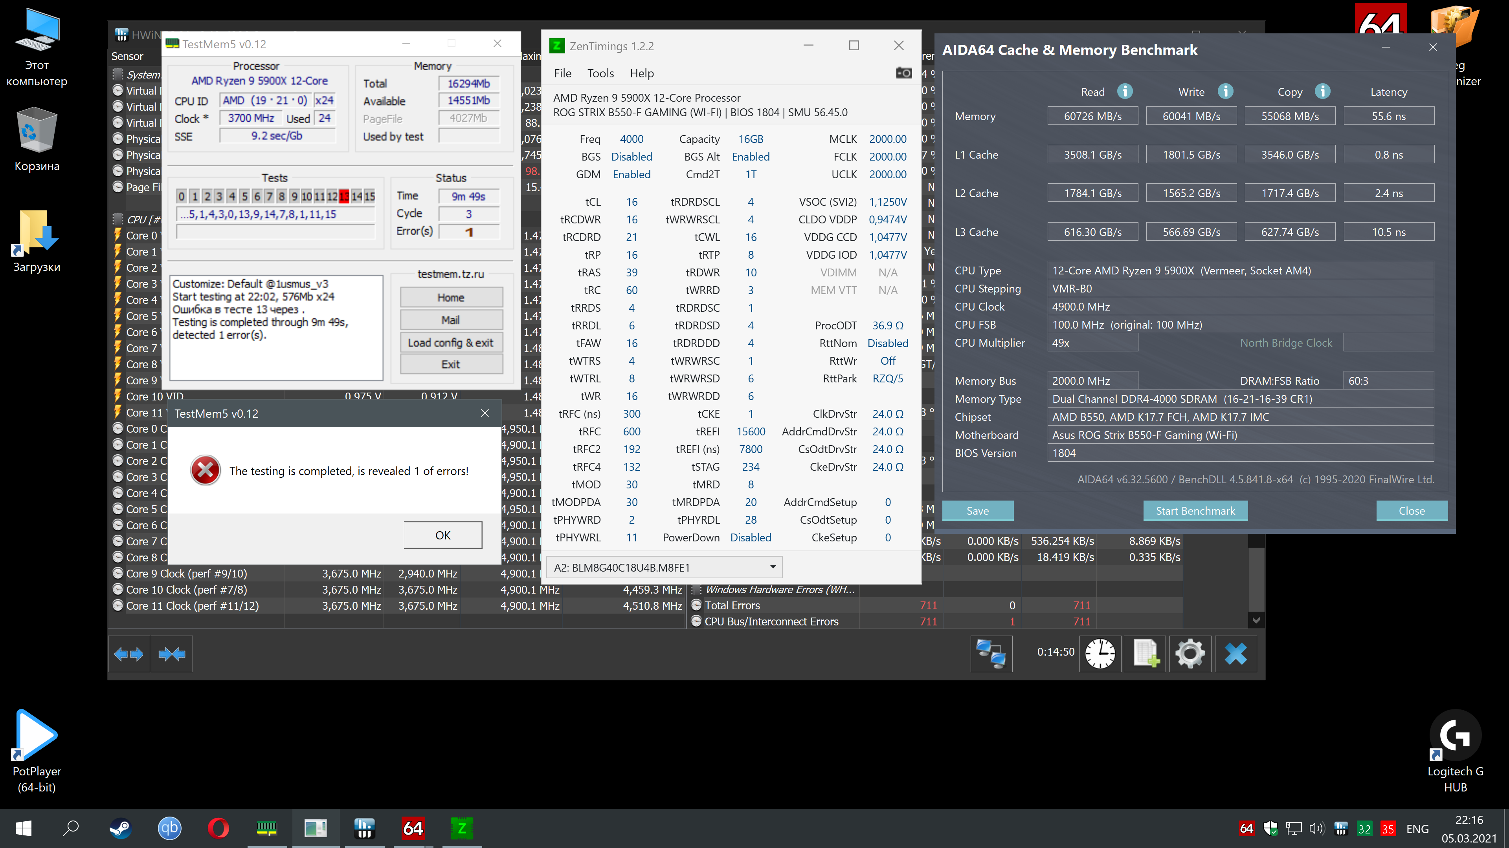1509x848 pixels.
Task: Click Write info icon in AIDA64
Action: (x=1225, y=91)
